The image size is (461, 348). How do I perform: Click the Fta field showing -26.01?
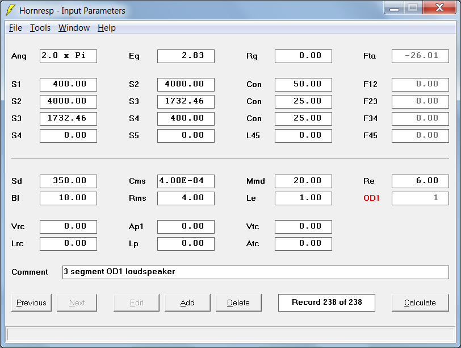tap(420, 56)
